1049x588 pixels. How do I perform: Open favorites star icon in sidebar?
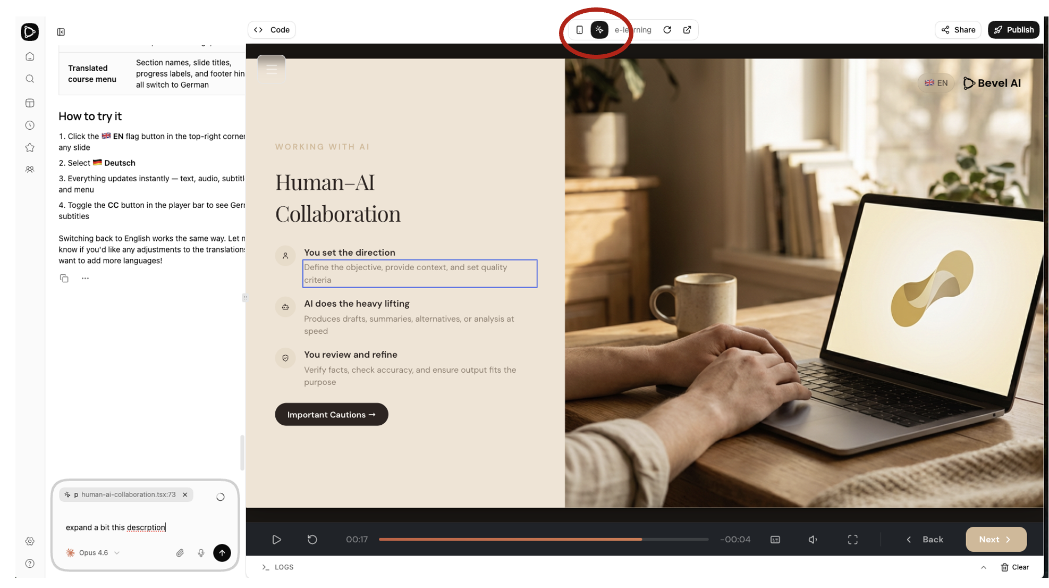[x=30, y=147]
